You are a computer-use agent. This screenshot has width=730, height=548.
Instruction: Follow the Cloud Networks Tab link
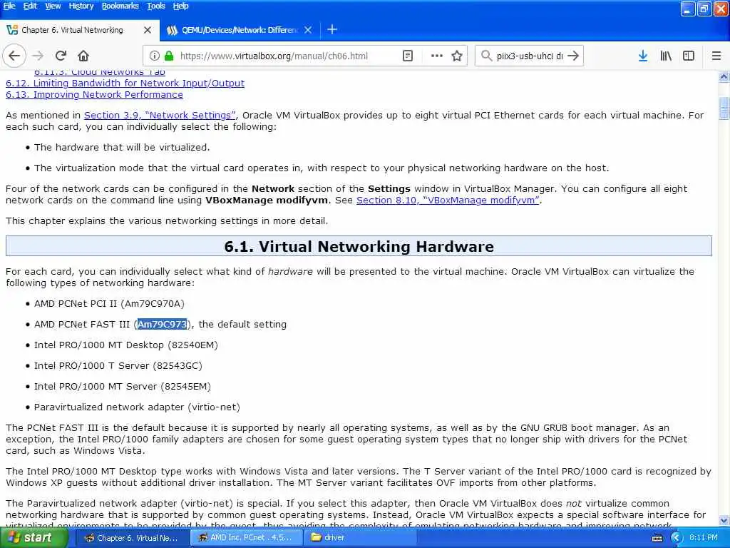100,72
